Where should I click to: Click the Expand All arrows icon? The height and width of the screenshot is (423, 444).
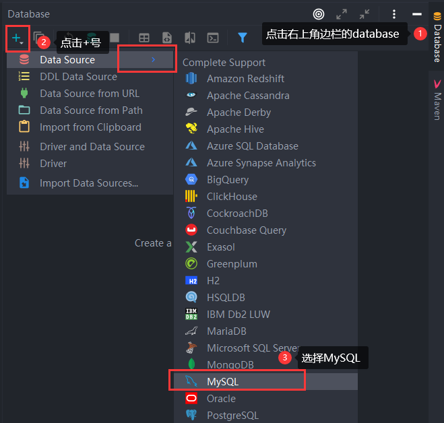click(342, 14)
